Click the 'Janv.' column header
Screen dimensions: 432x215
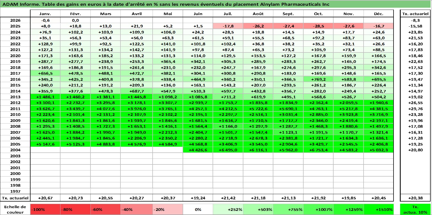(45, 14)
